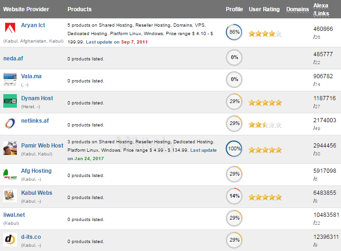Viewport: 341px width, 251px height.
Task: Open the Kabul Webs provider link
Action: 37,193
